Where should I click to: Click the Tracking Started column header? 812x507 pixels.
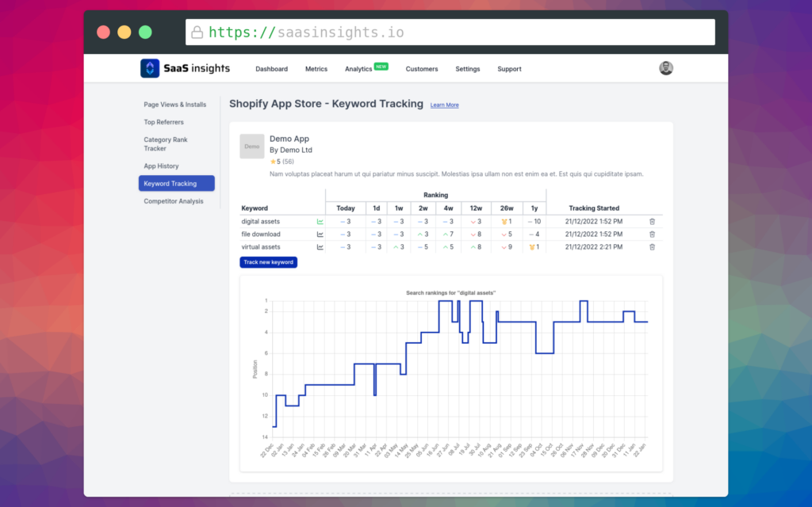pos(593,208)
